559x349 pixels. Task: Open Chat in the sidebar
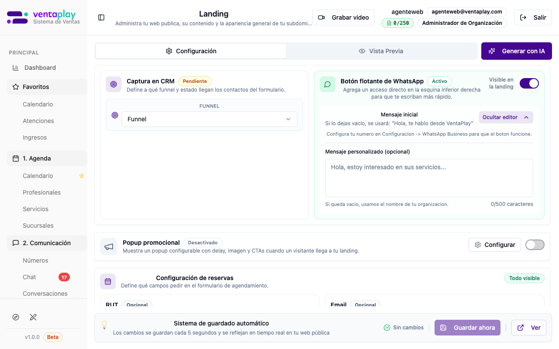tap(29, 277)
